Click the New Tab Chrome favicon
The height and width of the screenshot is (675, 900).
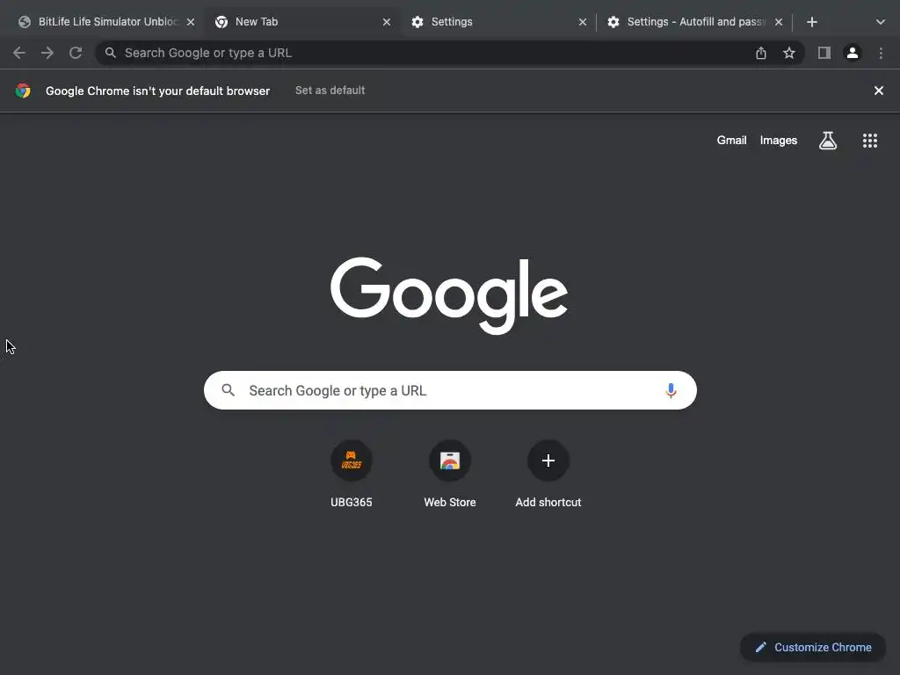point(221,22)
